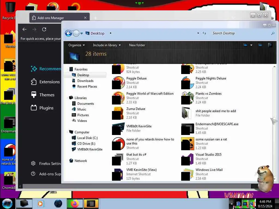Select the Zuma Deluxe shortcut
279x209 pixels.
[x=129, y=113]
